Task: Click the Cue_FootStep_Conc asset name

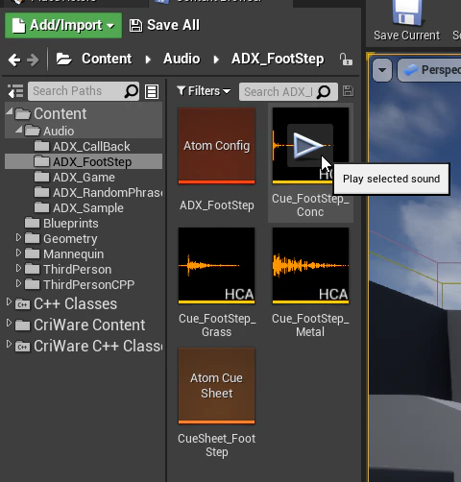Action: pos(310,205)
